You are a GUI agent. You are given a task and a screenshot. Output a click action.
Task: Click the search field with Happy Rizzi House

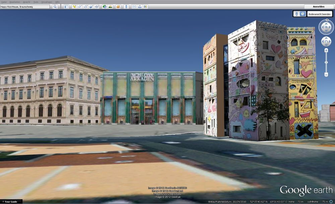coord(25,7)
